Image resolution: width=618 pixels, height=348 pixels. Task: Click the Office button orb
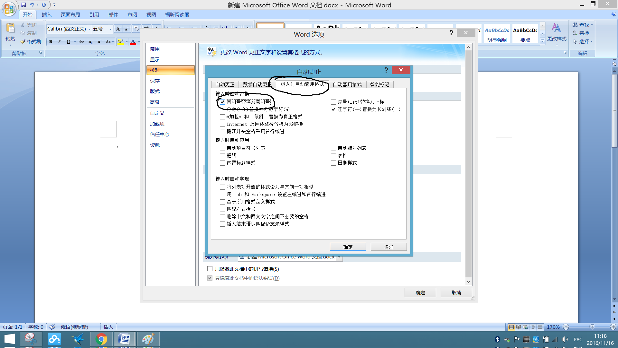point(9,9)
